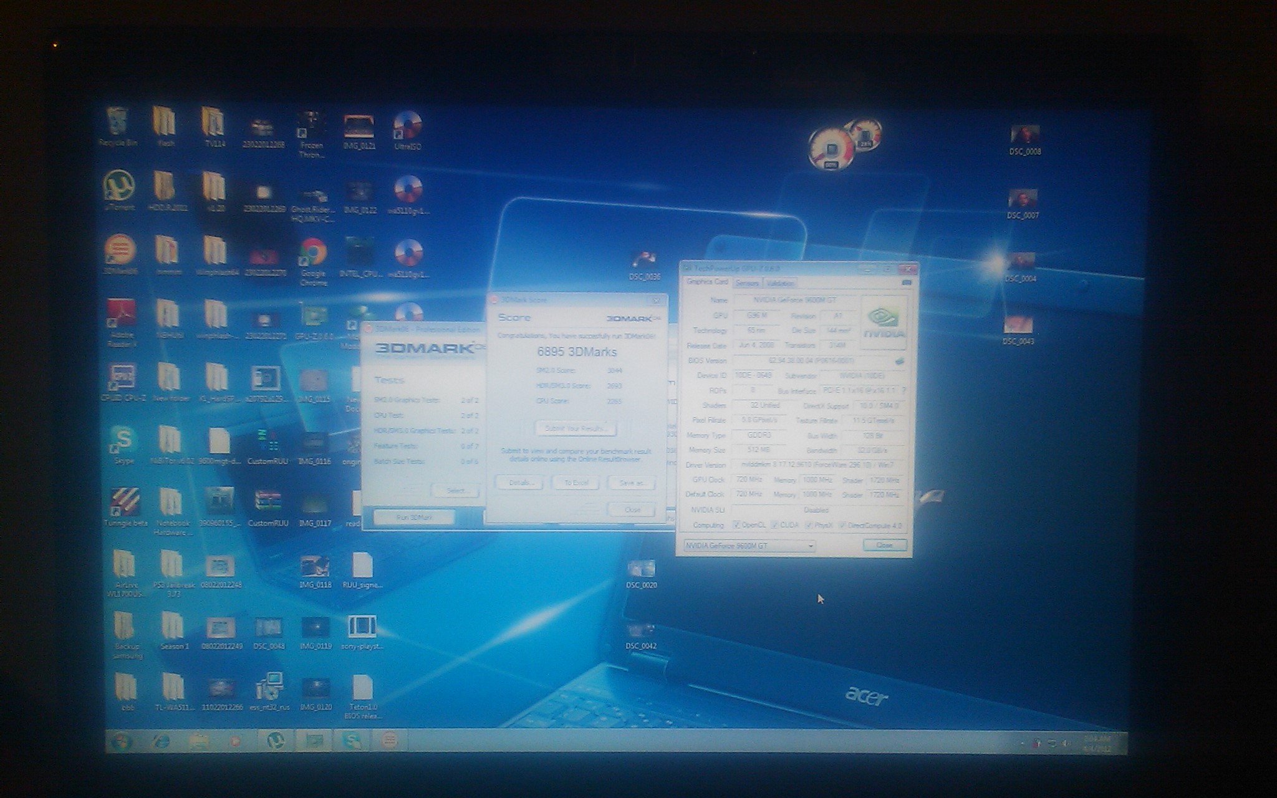Click Submit Your Results button
1277x798 pixels.
tap(576, 428)
